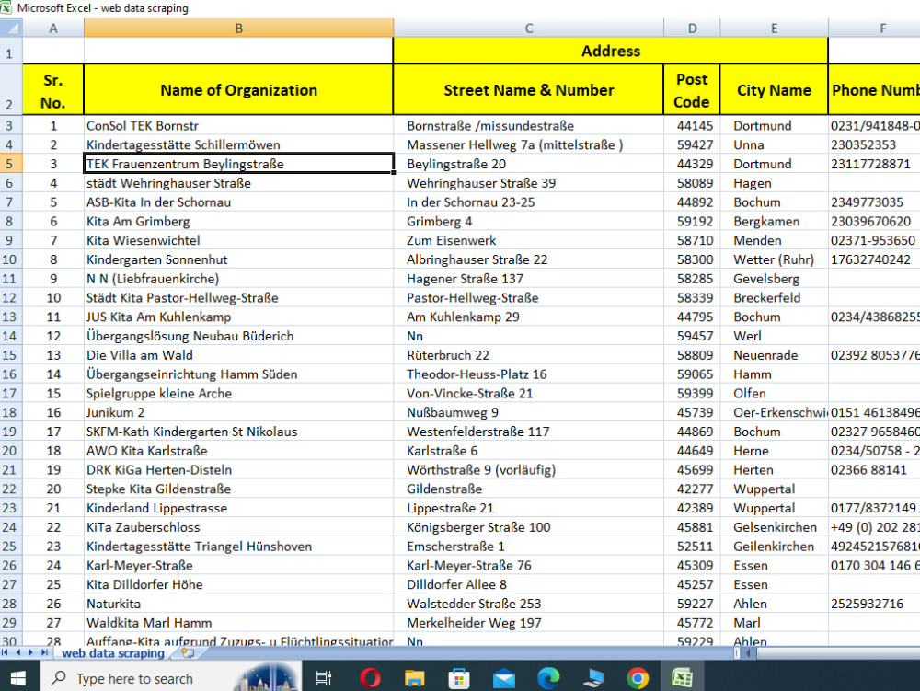Click the next sheet navigation arrow

(30, 652)
